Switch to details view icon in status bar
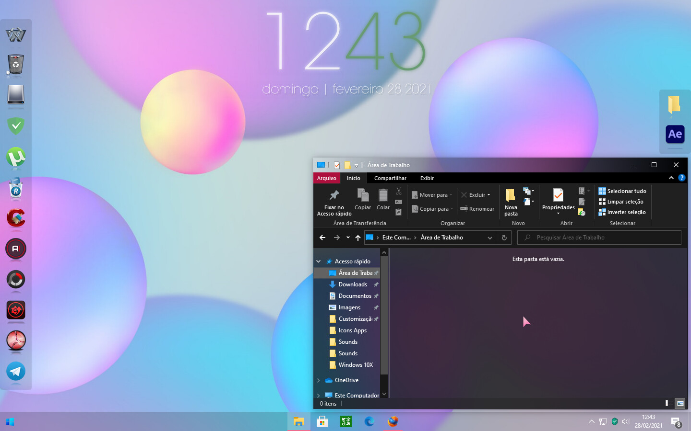This screenshot has height=431, width=691. coord(669,403)
